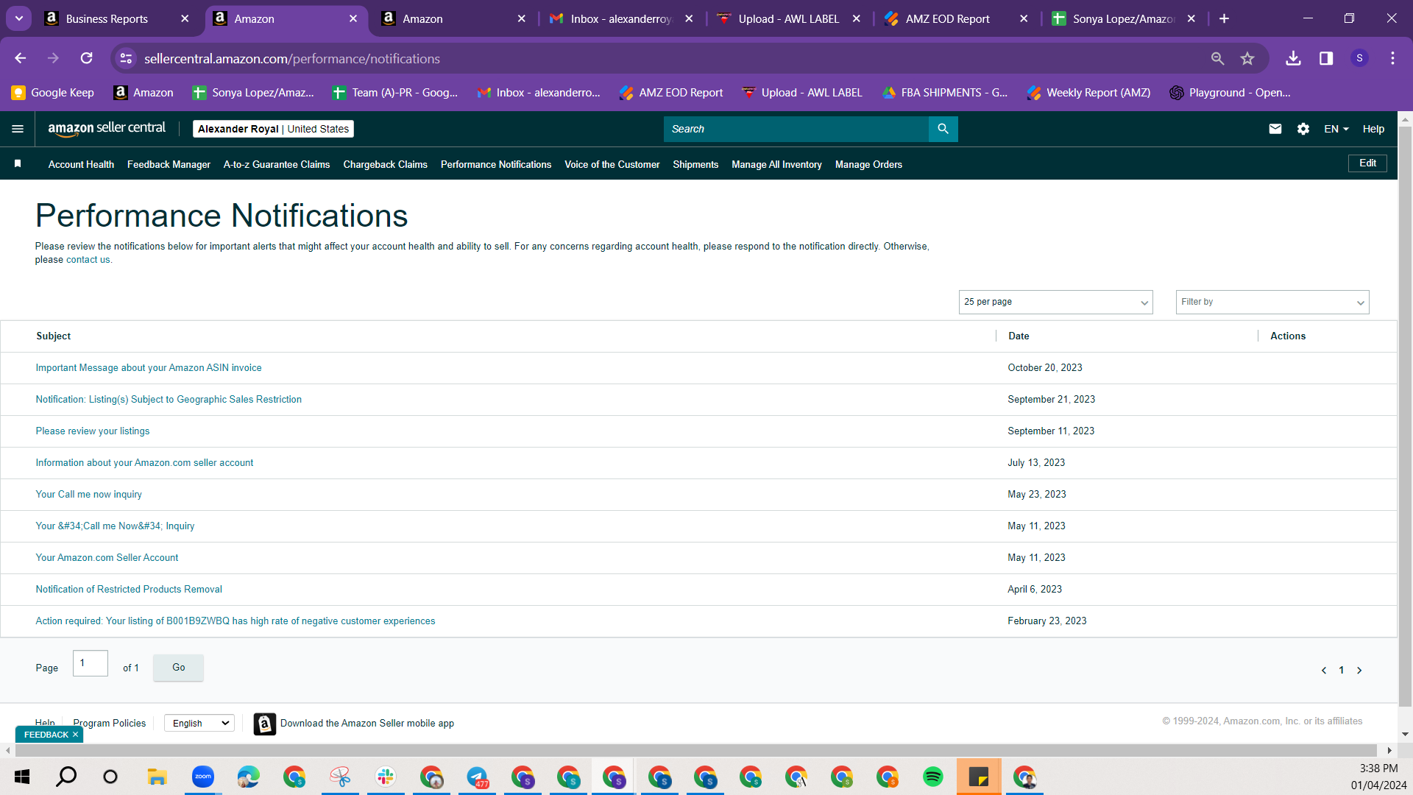Open the Amazon Seller mobile app icon
Image resolution: width=1413 pixels, height=795 pixels.
(x=265, y=724)
